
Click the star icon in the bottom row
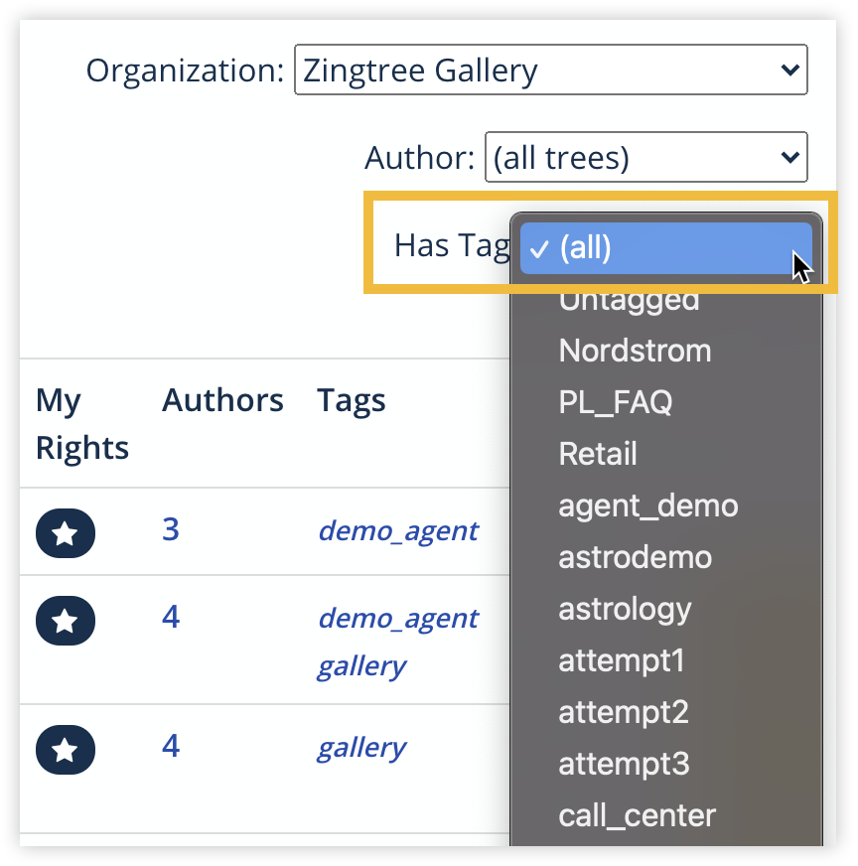click(65, 750)
